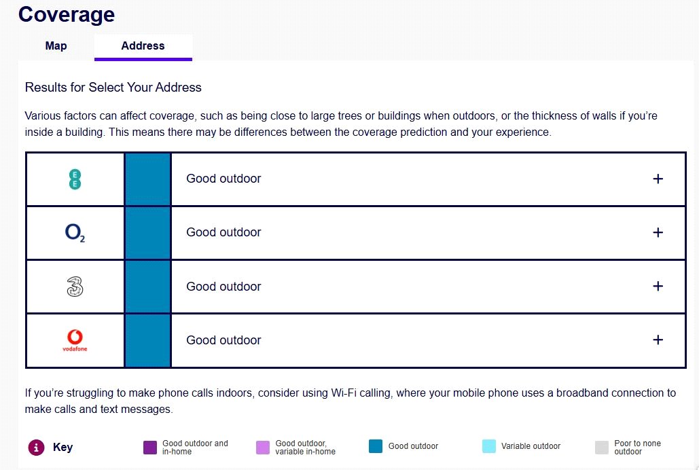Viewport: 699px width, 470px height.
Task: Click the grey Poor to none swatch
Action: (602, 447)
